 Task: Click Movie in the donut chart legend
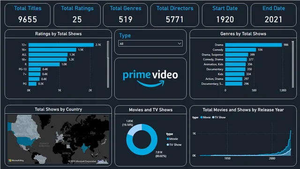[x=172, y=139]
